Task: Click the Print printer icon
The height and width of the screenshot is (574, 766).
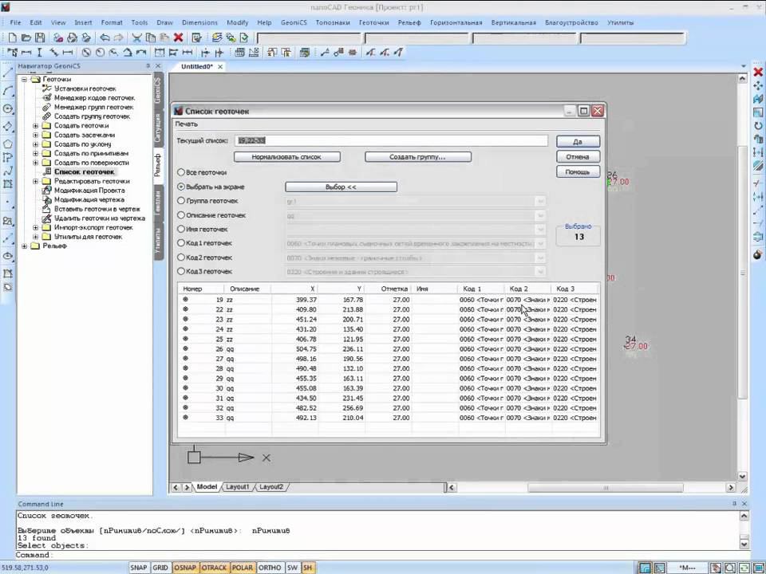Action: [x=73, y=37]
